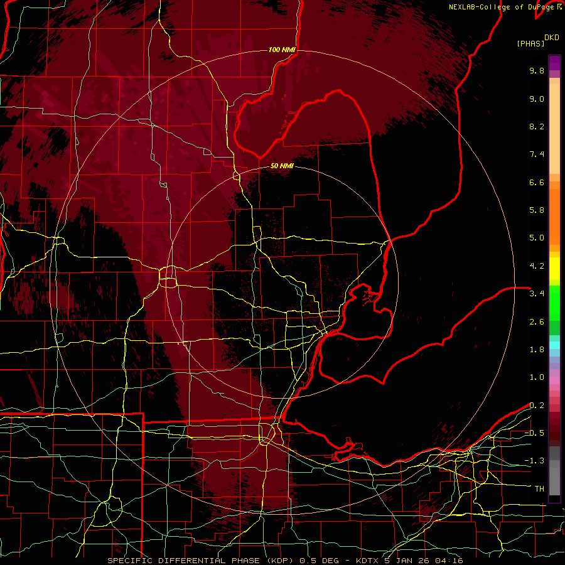Select the -0.5 legend value
This screenshot has width=565, height=565.
[534, 433]
